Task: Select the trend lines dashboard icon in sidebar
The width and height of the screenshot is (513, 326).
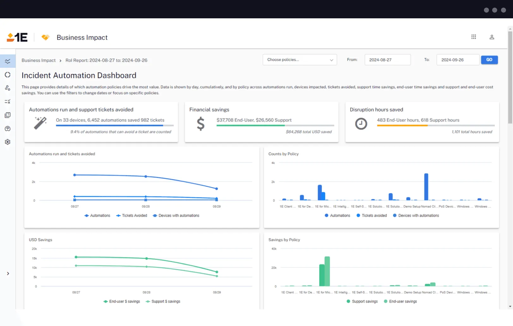Action: point(8,61)
